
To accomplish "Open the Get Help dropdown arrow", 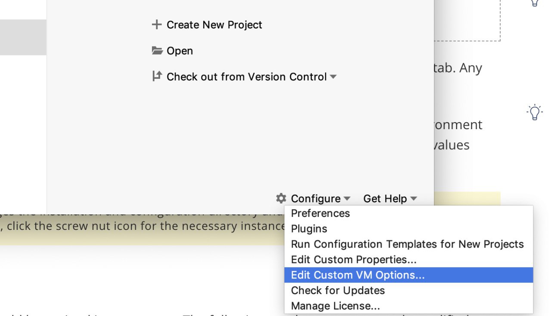I will coord(414,198).
